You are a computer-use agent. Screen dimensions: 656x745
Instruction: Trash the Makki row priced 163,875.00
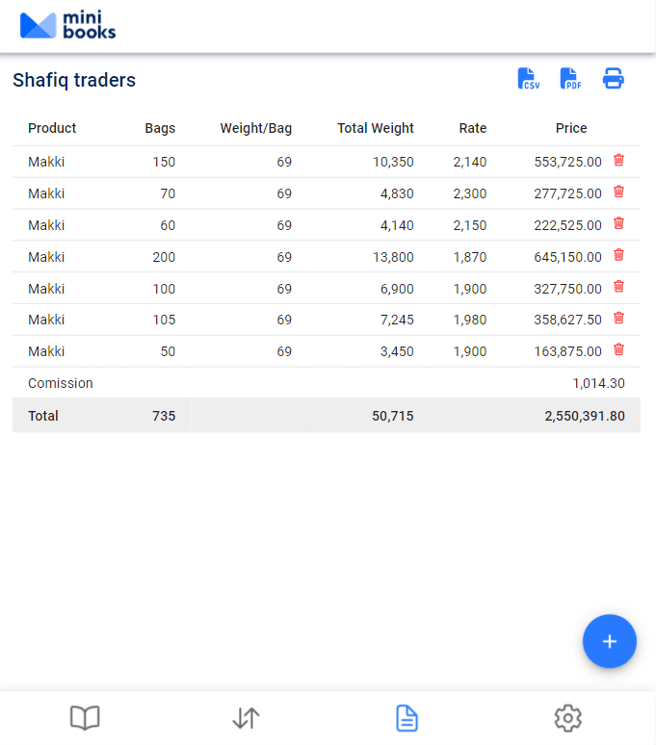(618, 350)
